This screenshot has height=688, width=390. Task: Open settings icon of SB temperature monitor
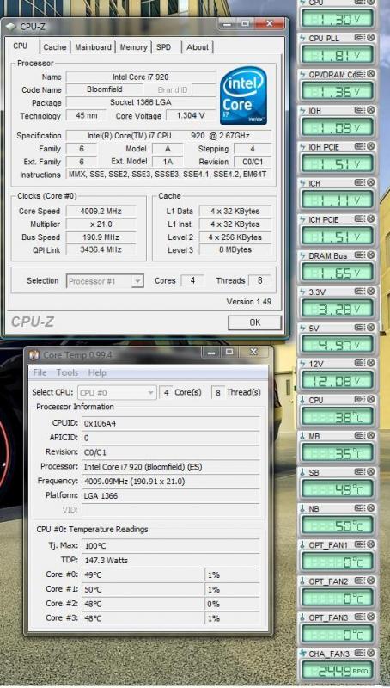tap(360, 472)
